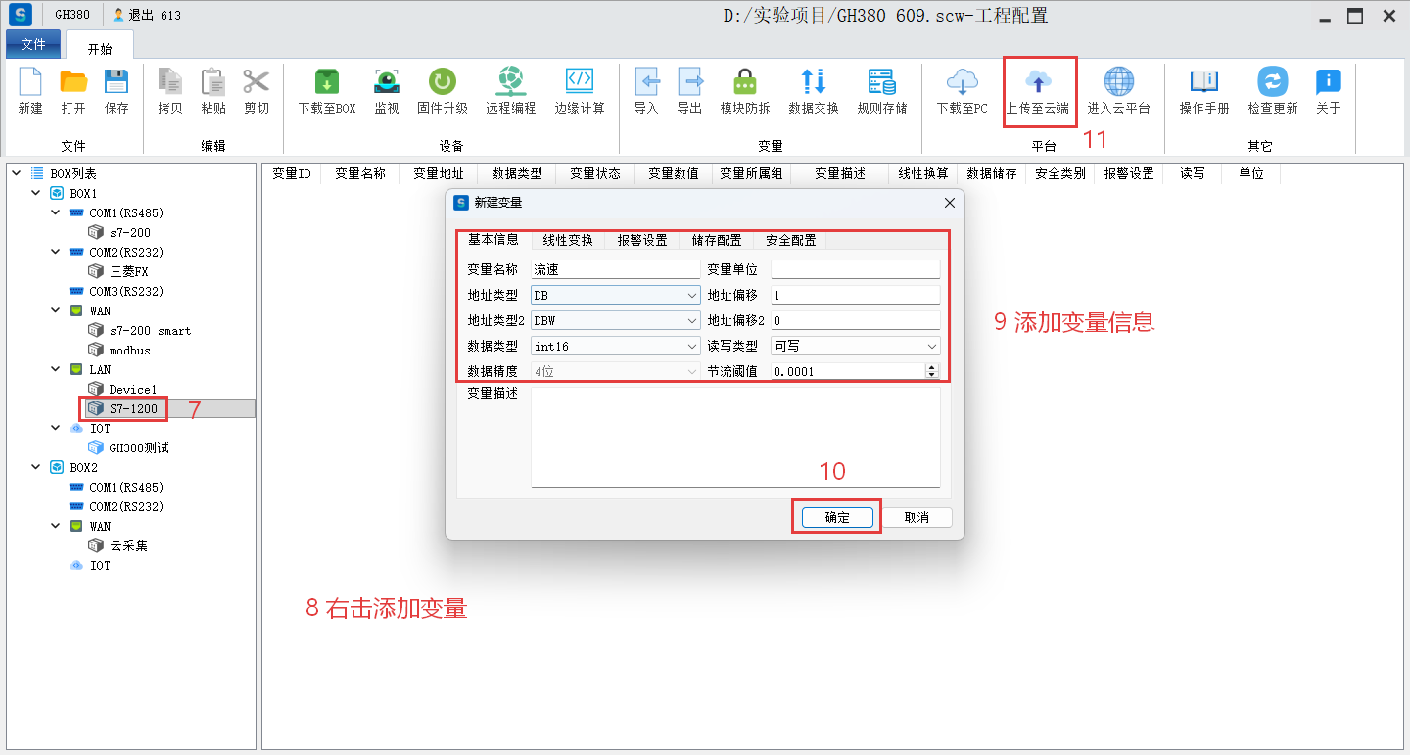Select S7-1200 device in tree
The width and height of the screenshot is (1410, 755).
pos(133,408)
